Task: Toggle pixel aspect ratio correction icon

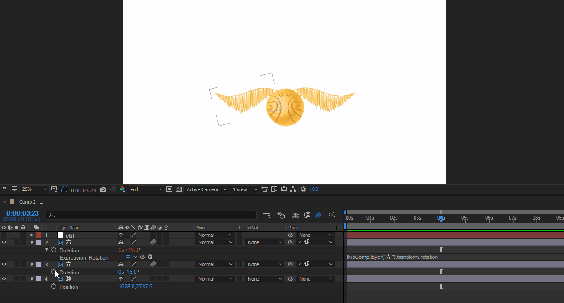Action: click(x=264, y=189)
